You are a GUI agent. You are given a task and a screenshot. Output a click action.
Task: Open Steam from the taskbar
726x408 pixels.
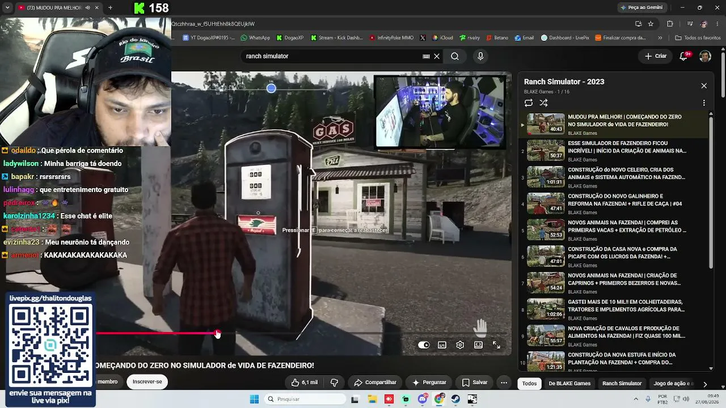[x=455, y=399]
